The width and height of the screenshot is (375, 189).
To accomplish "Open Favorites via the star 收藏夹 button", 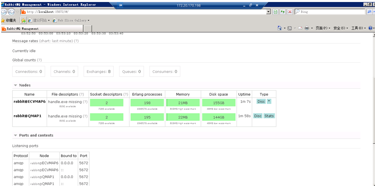I will coord(8,20).
